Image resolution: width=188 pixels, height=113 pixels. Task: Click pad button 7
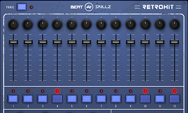point(101,99)
